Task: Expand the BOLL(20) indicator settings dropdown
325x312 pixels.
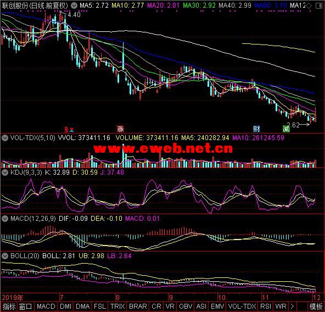Action: click(x=5, y=256)
